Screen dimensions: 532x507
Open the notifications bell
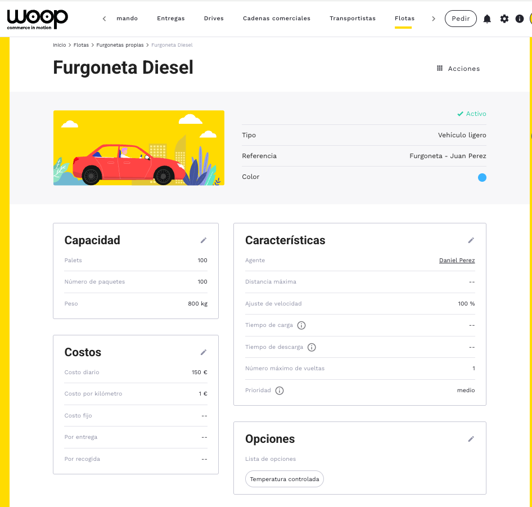click(487, 19)
